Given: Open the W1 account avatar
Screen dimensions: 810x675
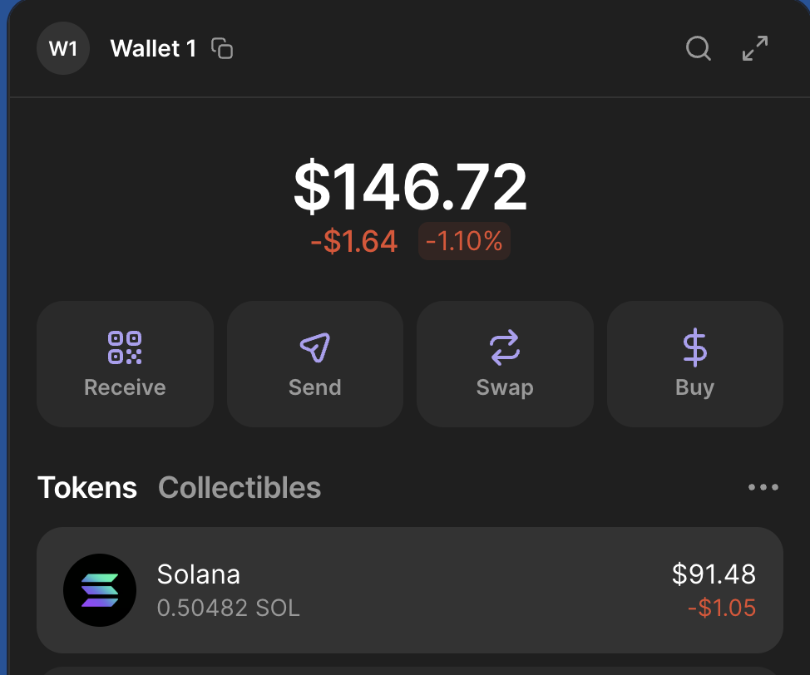Looking at the screenshot, I should point(63,48).
